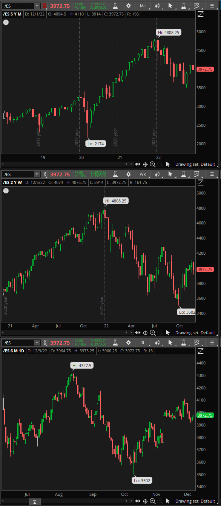This screenshot has height=506, width=221.
Task: Open candle chart style menu in monthly chart
Action: click(x=157, y=6)
